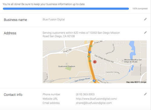Screen dimensions: 151x110
Task: Click I-15 highway shield near Friars Rd
Action: (x=90, y=52)
